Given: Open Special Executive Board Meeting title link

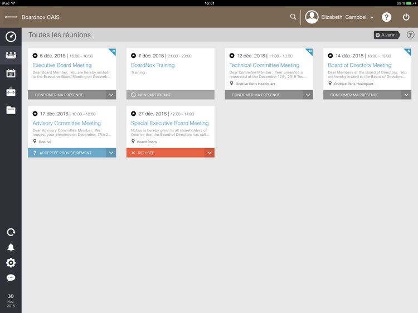Looking at the screenshot, I should coord(169,123).
